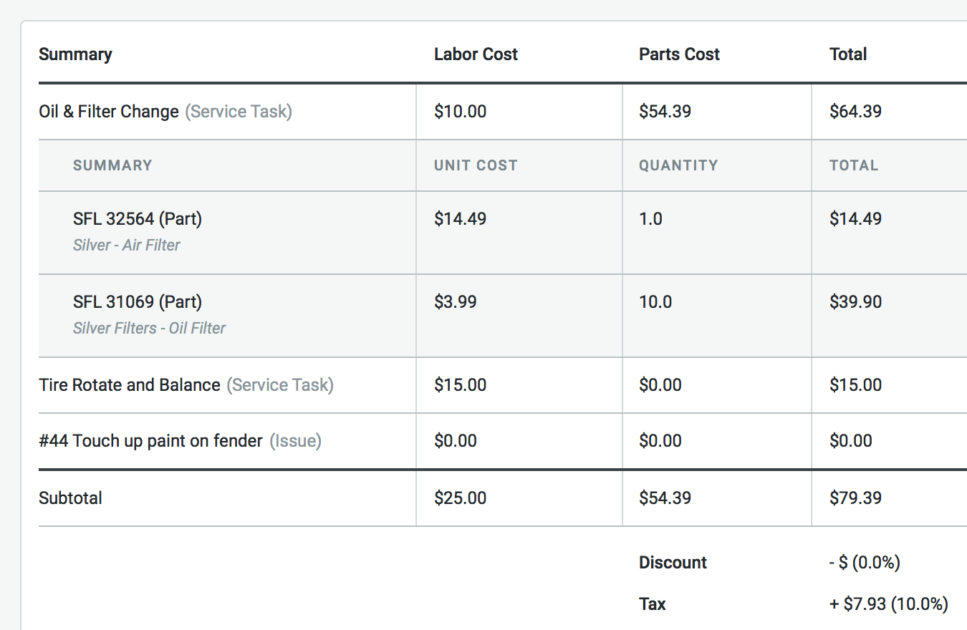This screenshot has width=967, height=630.
Task: Click the Unit Cost sub-header
Action: click(476, 165)
